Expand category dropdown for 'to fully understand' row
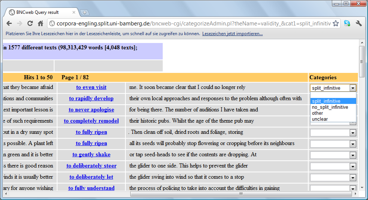The image size is (368, 200). pos(353,188)
